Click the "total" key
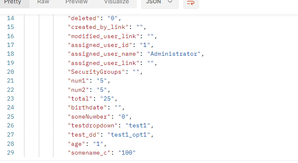The width and height of the screenshot is (298, 163). click(x=80, y=99)
